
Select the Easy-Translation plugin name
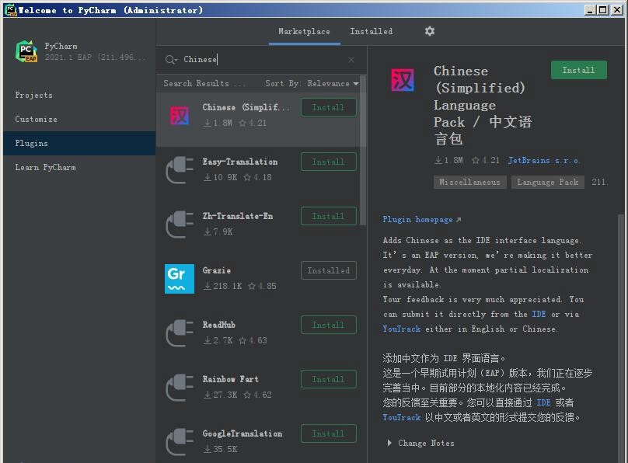pyautogui.click(x=240, y=162)
